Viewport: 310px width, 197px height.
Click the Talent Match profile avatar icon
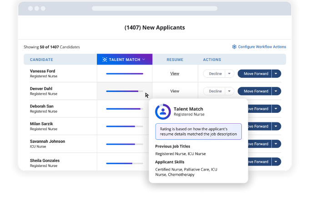[x=163, y=112]
